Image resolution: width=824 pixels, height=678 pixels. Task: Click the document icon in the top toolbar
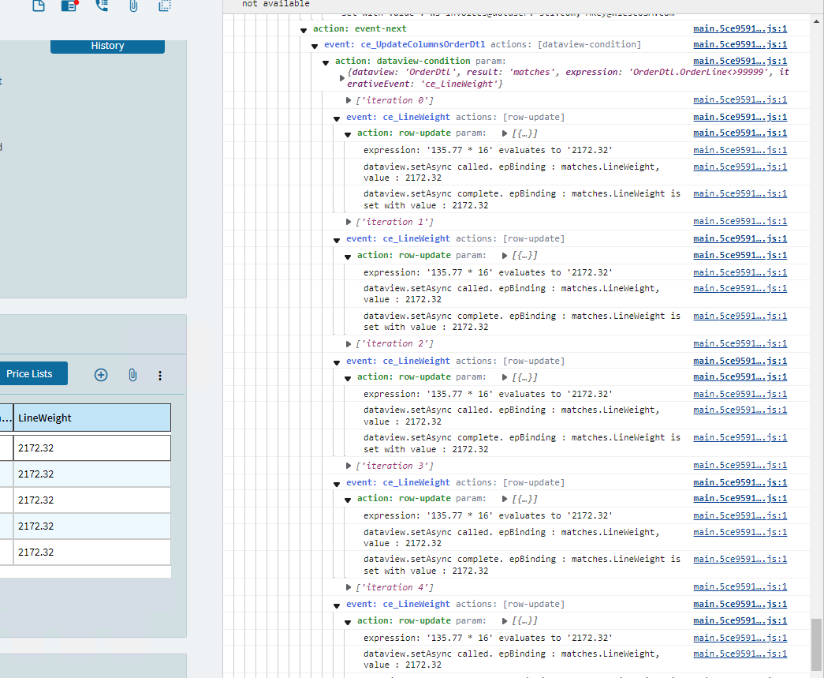click(x=39, y=6)
